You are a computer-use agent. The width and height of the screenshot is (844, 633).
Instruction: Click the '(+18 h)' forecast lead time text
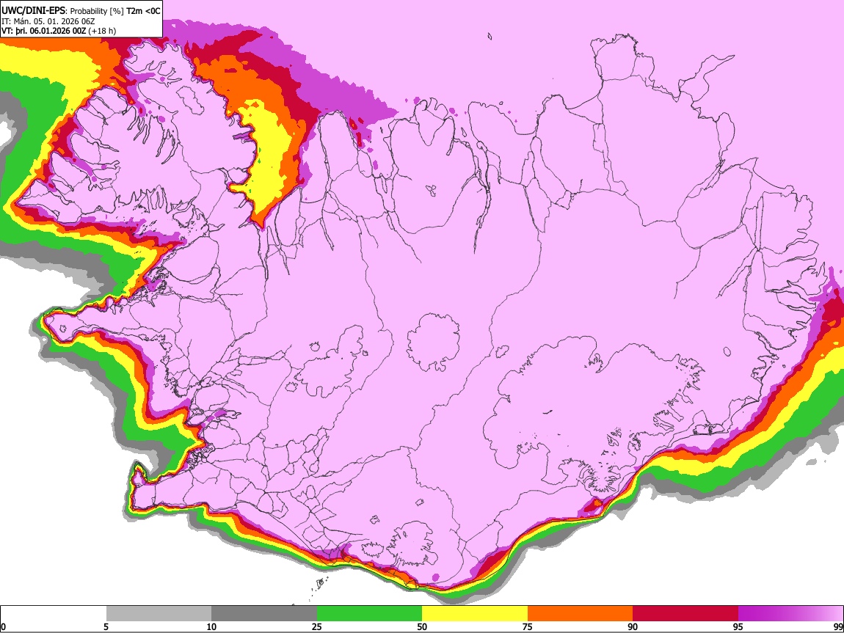[102, 31]
